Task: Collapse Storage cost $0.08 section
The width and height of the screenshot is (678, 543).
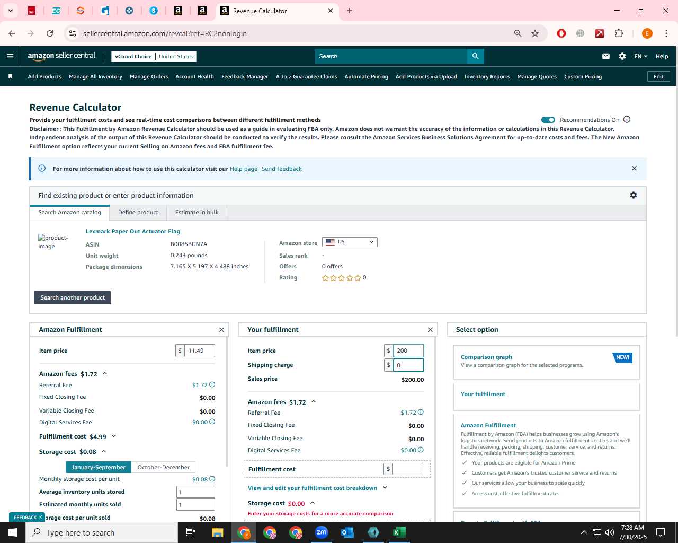Action: [104, 451]
